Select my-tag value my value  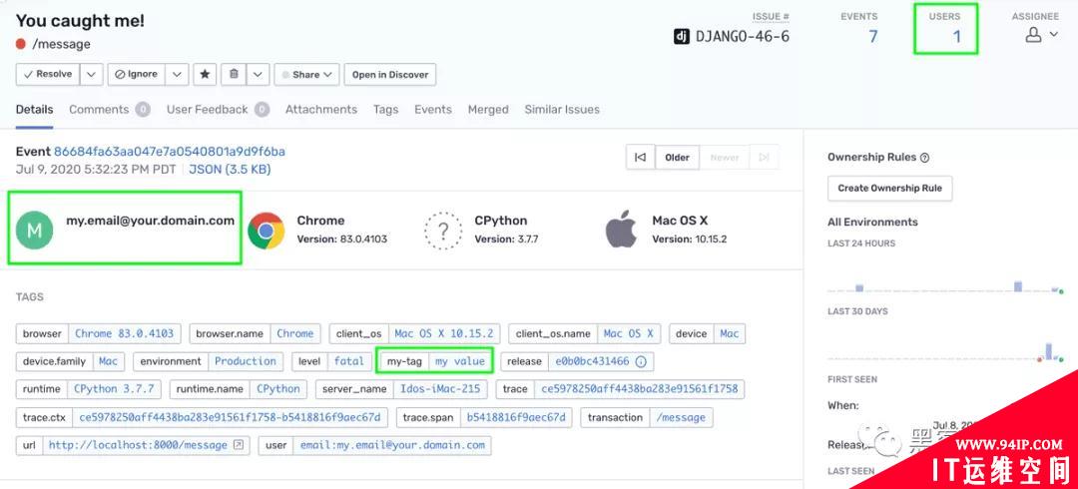coord(460,361)
